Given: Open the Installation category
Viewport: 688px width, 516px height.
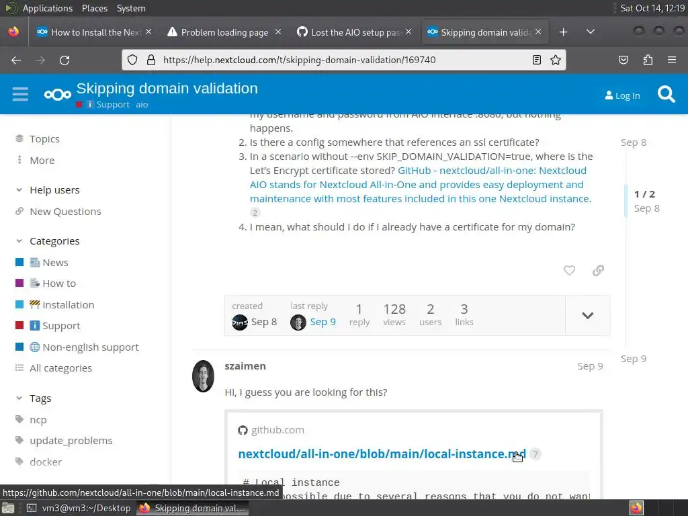Looking at the screenshot, I should (69, 305).
